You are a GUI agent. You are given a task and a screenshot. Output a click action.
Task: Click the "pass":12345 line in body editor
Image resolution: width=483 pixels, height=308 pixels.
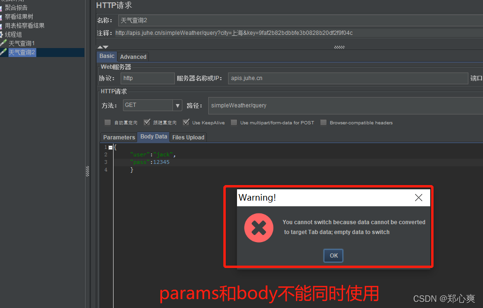click(150, 162)
